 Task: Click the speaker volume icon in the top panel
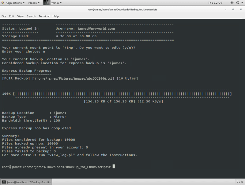click(232, 2)
